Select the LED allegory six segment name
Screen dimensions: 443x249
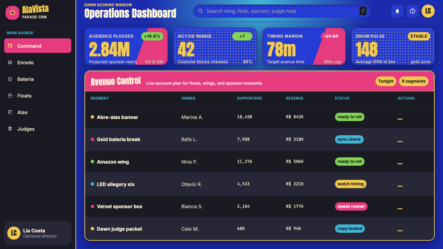(116, 184)
